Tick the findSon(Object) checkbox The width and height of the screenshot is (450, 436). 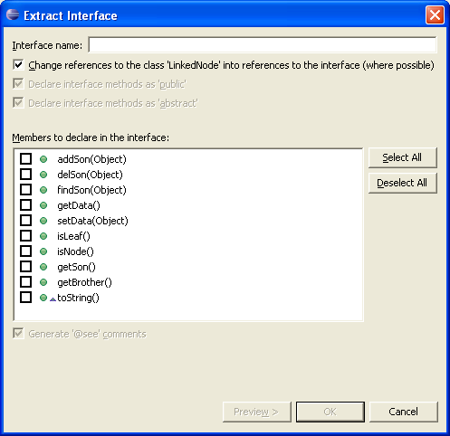(x=25, y=189)
